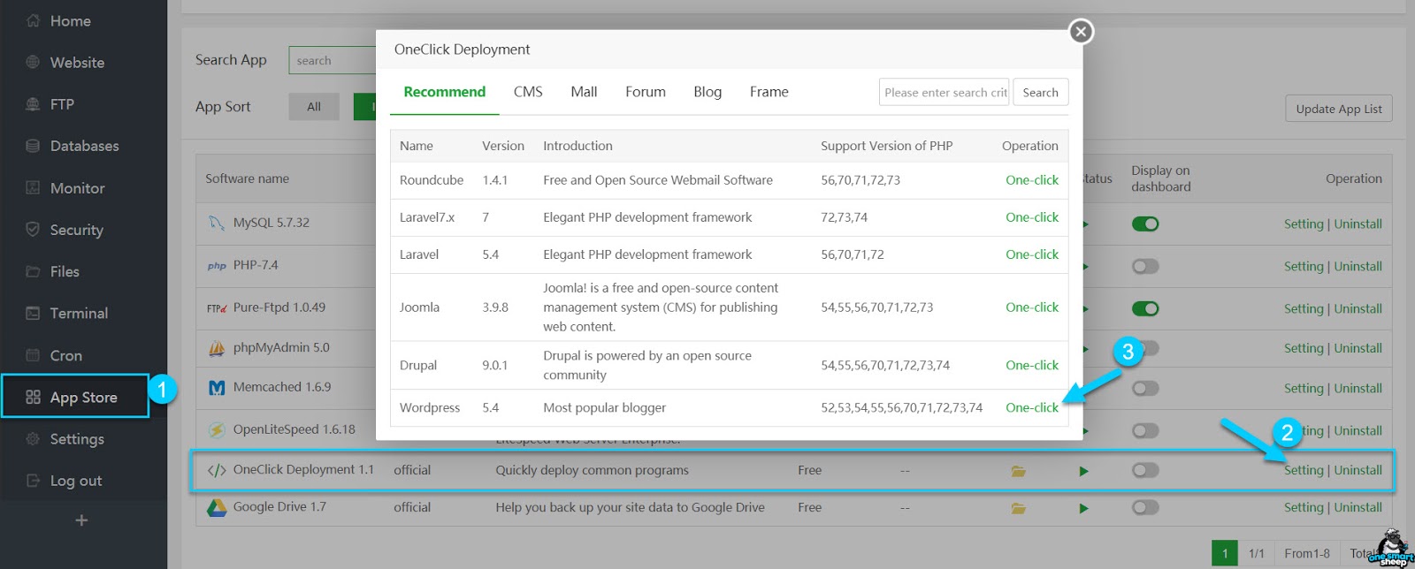Focus the deployment search criteria field
The width and height of the screenshot is (1415, 569).
(944, 92)
